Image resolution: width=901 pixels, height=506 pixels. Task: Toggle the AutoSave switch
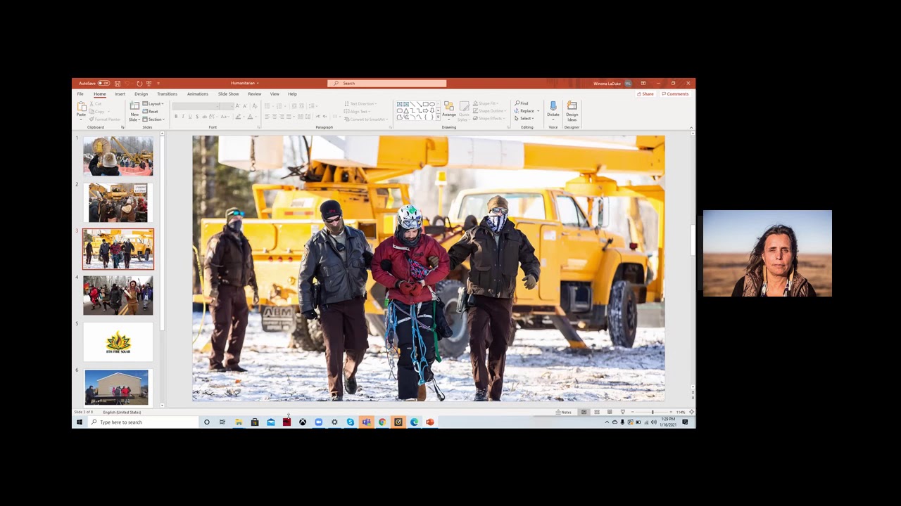tap(103, 84)
